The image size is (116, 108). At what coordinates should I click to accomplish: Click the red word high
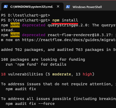point(87,74)
